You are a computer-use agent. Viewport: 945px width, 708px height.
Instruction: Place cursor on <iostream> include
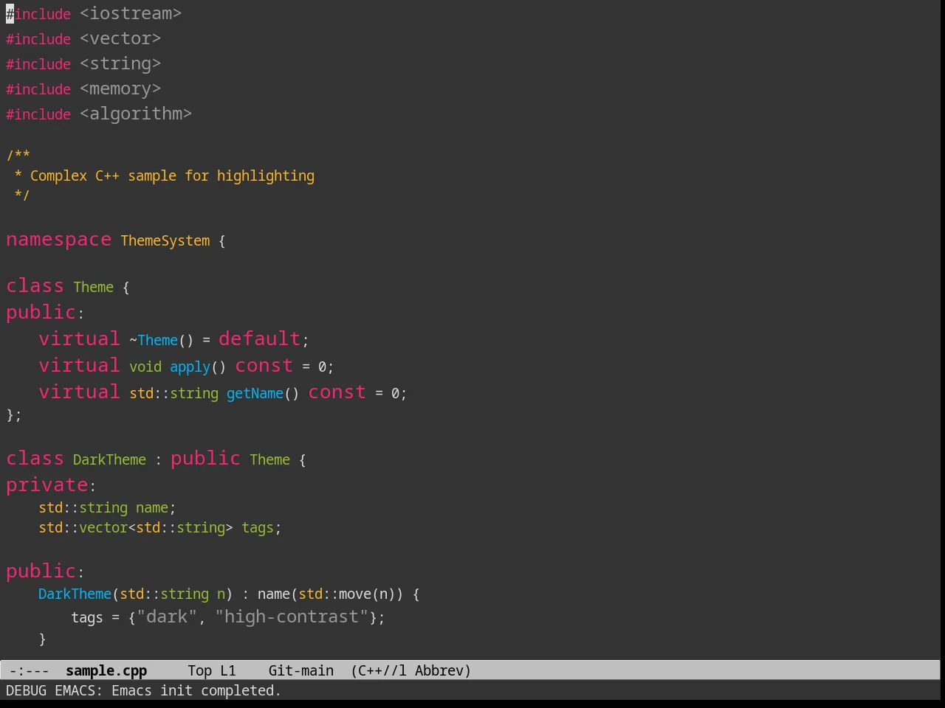click(x=131, y=13)
